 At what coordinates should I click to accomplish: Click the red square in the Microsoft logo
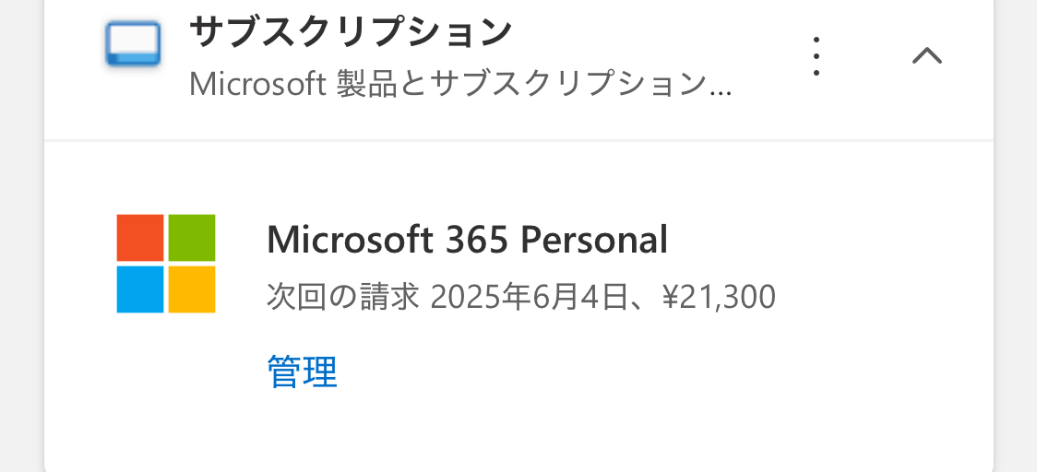[140, 237]
